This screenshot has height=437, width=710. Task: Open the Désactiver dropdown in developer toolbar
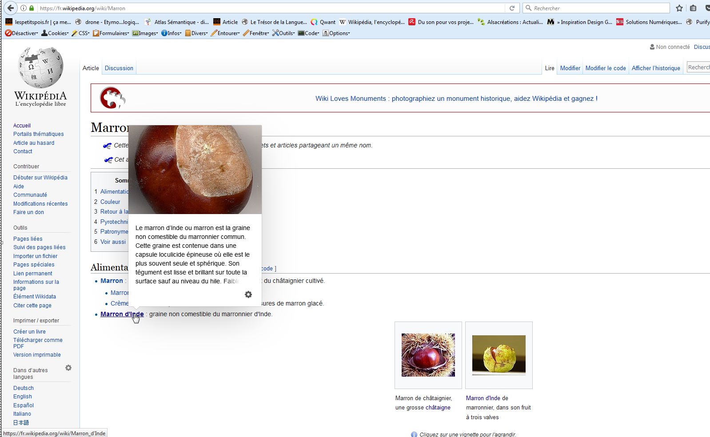[x=21, y=33]
